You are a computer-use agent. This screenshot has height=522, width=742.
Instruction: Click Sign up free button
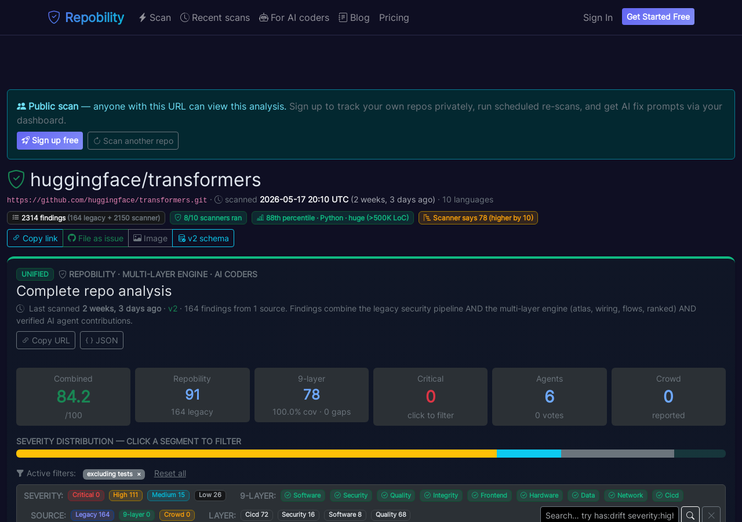click(x=50, y=140)
